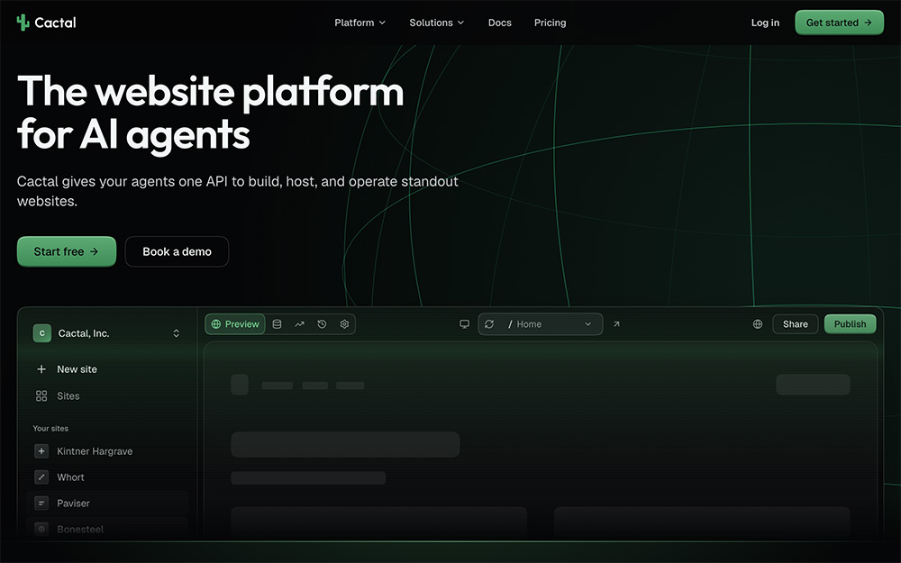Click the Kintner Hargrave site icon
The height and width of the screenshot is (563, 901).
coord(41,451)
